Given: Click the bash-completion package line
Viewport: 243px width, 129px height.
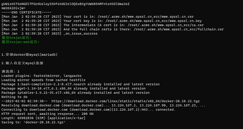Looking at the screenshot, I should pyautogui.click(x=80, y=84).
